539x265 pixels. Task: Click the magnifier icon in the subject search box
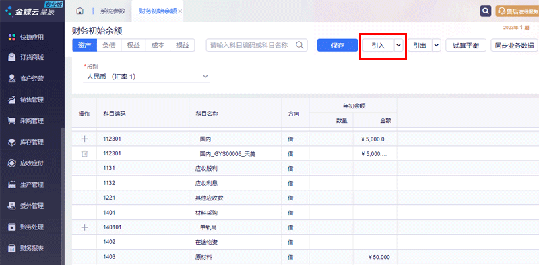[x=299, y=45]
